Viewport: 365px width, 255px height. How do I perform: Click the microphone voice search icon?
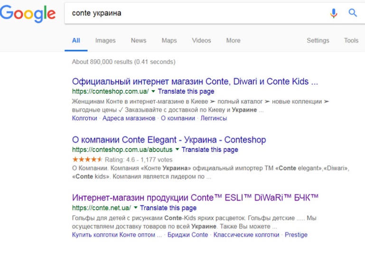pyautogui.click(x=334, y=13)
